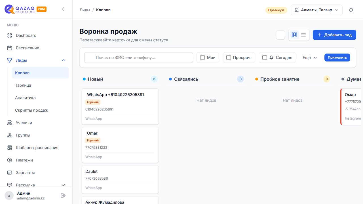363x204 pixels.
Task: Click the Лиды breadcrumb link
Action: pos(85,10)
